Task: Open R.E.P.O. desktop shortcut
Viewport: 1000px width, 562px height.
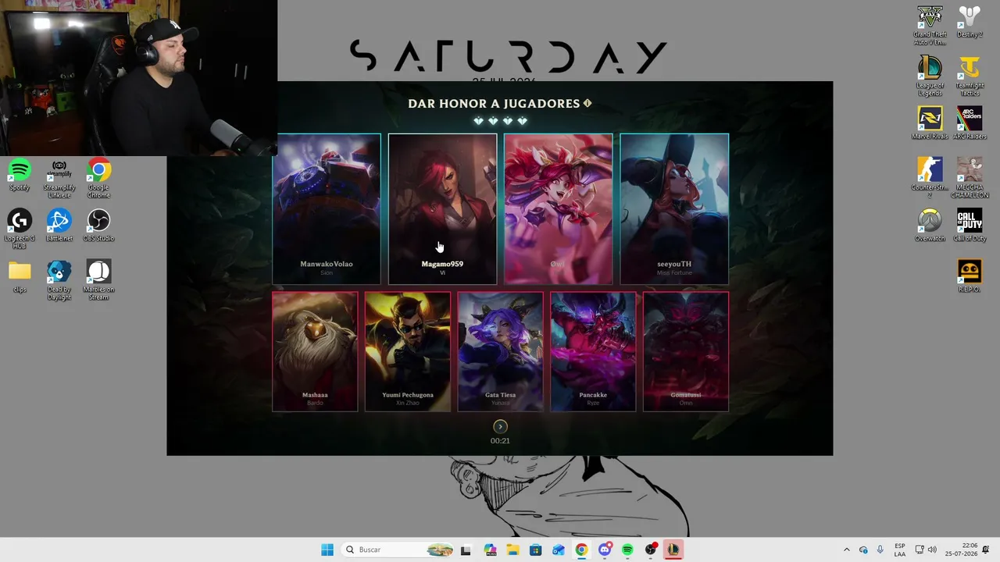Action: (970, 276)
